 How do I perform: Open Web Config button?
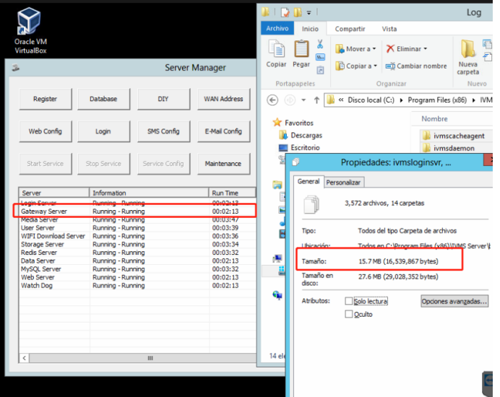pos(46,131)
